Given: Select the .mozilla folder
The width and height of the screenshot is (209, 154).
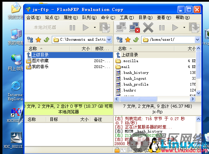Looking at the screenshot, I should [x=155, y=61].
